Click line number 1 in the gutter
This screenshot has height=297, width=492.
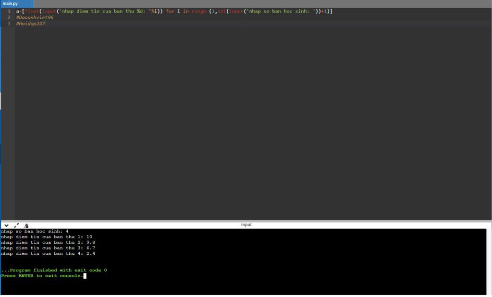(x=9, y=11)
